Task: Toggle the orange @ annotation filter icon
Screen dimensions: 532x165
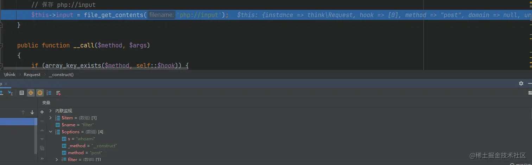Action: 40,93
